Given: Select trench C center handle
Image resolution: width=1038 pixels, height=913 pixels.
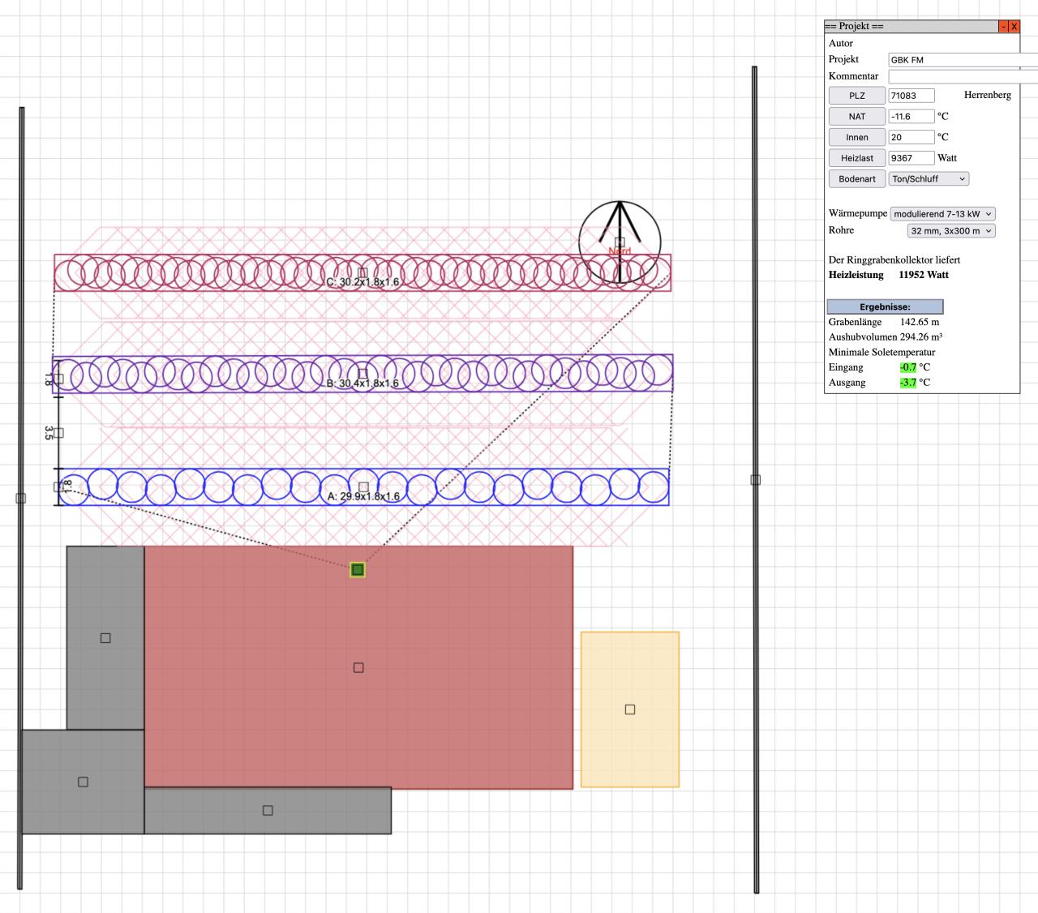Looking at the screenshot, I should click(362, 273).
